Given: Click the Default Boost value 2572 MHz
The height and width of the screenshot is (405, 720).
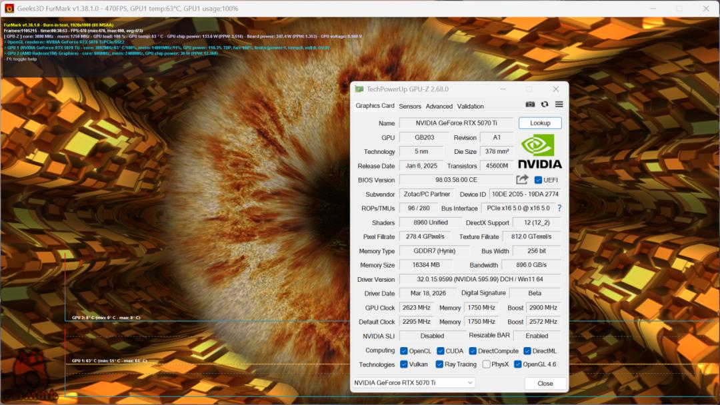Looking at the screenshot, I should point(543,322).
